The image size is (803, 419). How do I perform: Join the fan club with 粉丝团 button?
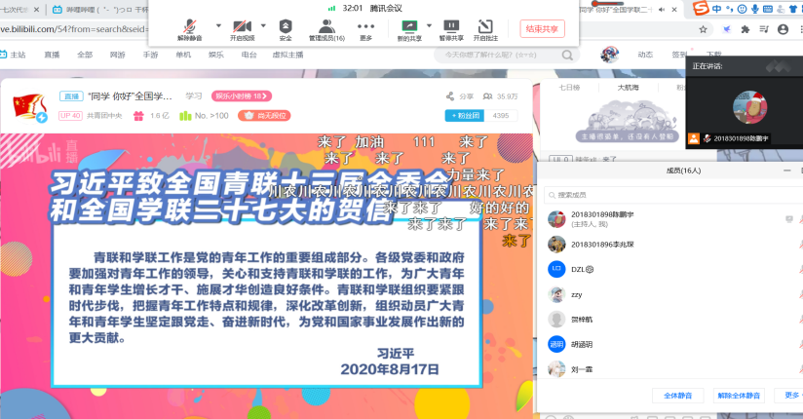pos(464,115)
